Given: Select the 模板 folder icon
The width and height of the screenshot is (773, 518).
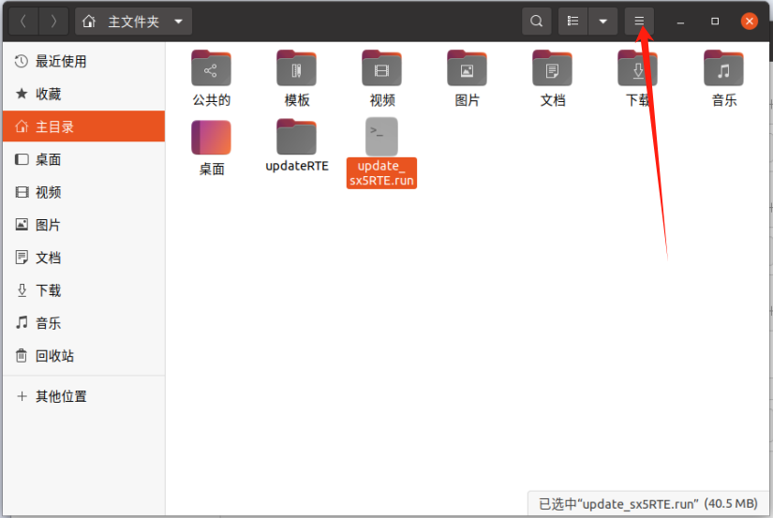Looking at the screenshot, I should pyautogui.click(x=296, y=68).
